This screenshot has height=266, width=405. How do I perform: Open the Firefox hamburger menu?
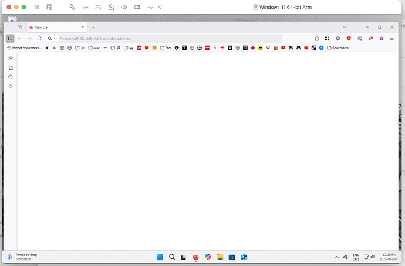(392, 38)
